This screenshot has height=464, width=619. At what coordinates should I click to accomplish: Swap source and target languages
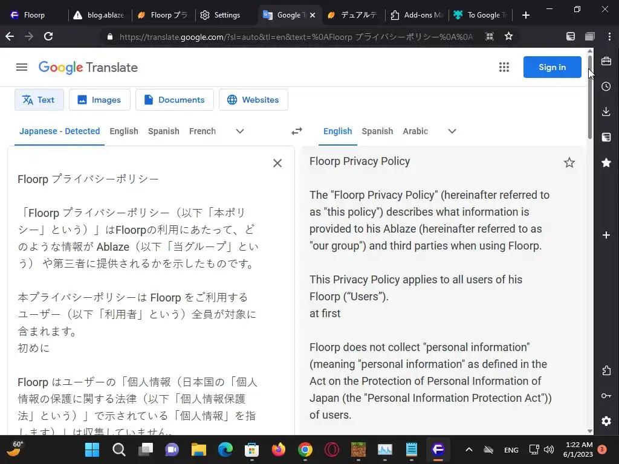point(297,131)
